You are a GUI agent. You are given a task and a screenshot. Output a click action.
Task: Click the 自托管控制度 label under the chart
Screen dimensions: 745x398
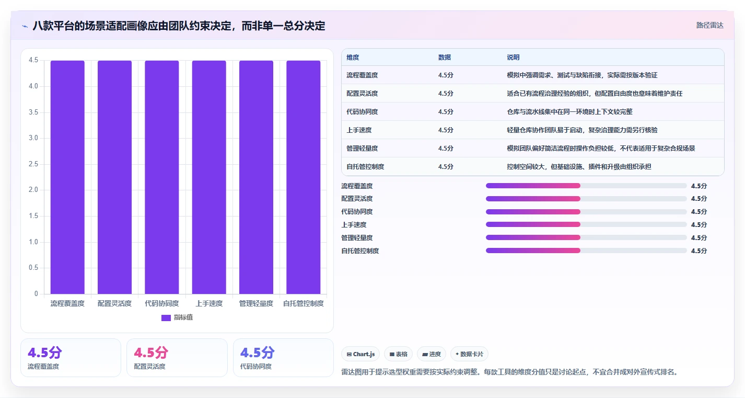tap(304, 303)
